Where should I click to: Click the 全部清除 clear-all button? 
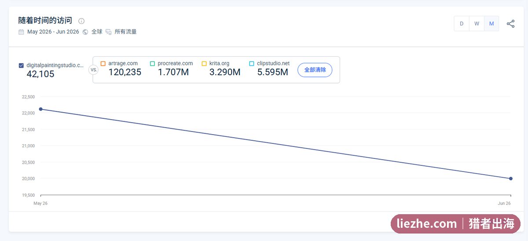tap(315, 70)
